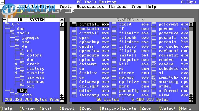The width and height of the screenshot is (199, 111).
Task: Click F4 Desel function key button
Action: [x=67, y=109]
